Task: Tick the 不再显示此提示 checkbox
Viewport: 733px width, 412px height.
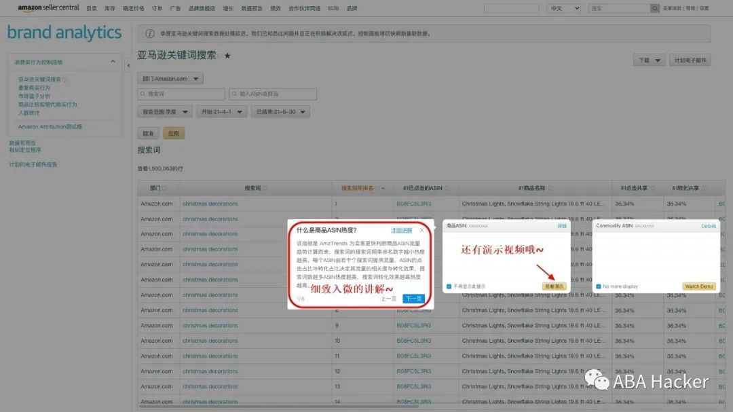Action: coord(449,286)
